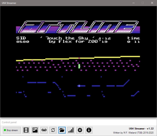
Task: Minimize the U64 Streamer window
Action: coord(133,3)
